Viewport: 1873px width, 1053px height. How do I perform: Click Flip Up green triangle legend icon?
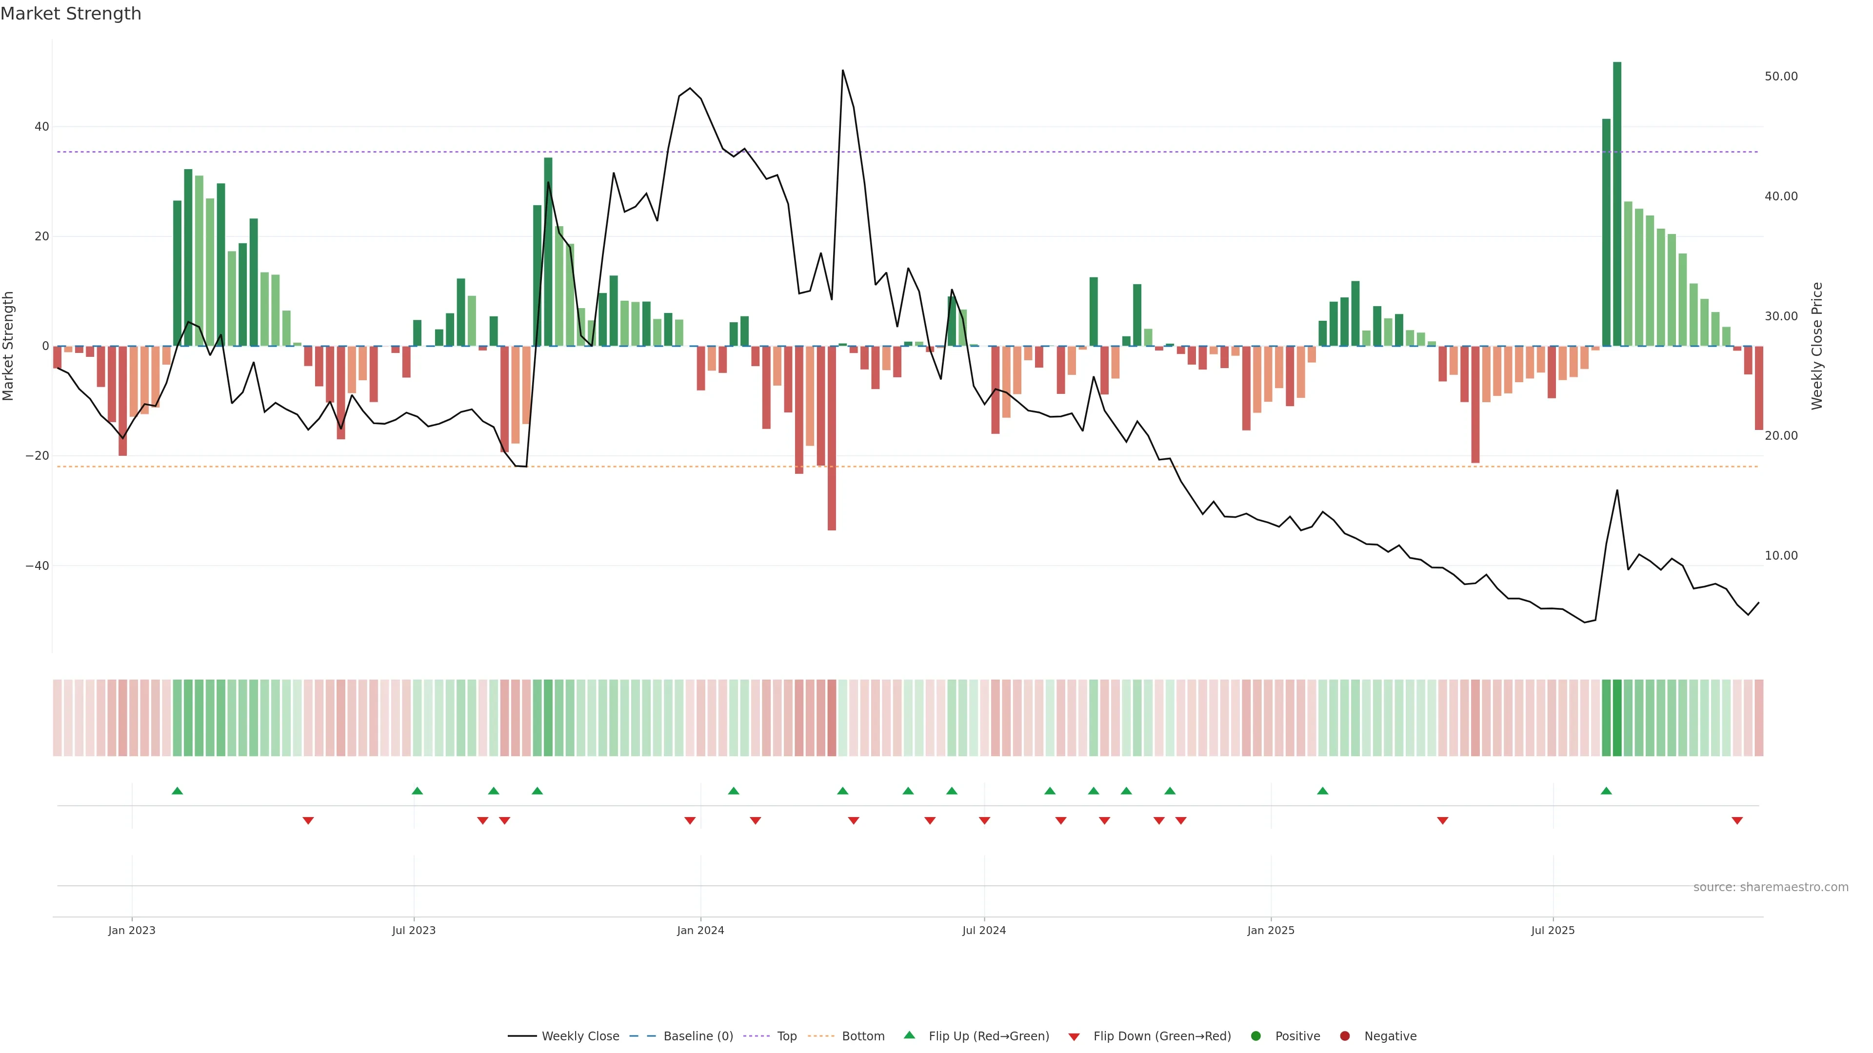(909, 1035)
